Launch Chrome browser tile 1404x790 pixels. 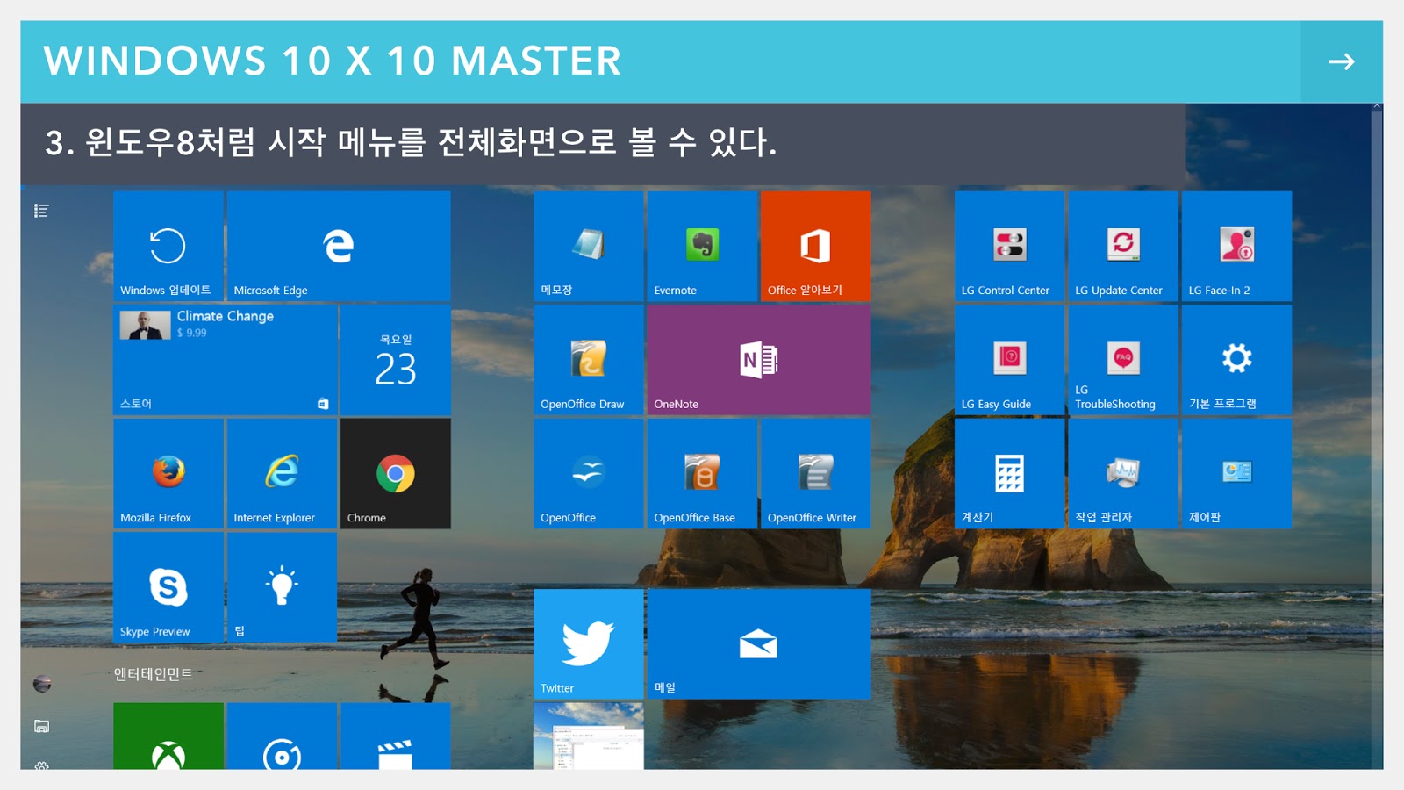tap(396, 474)
